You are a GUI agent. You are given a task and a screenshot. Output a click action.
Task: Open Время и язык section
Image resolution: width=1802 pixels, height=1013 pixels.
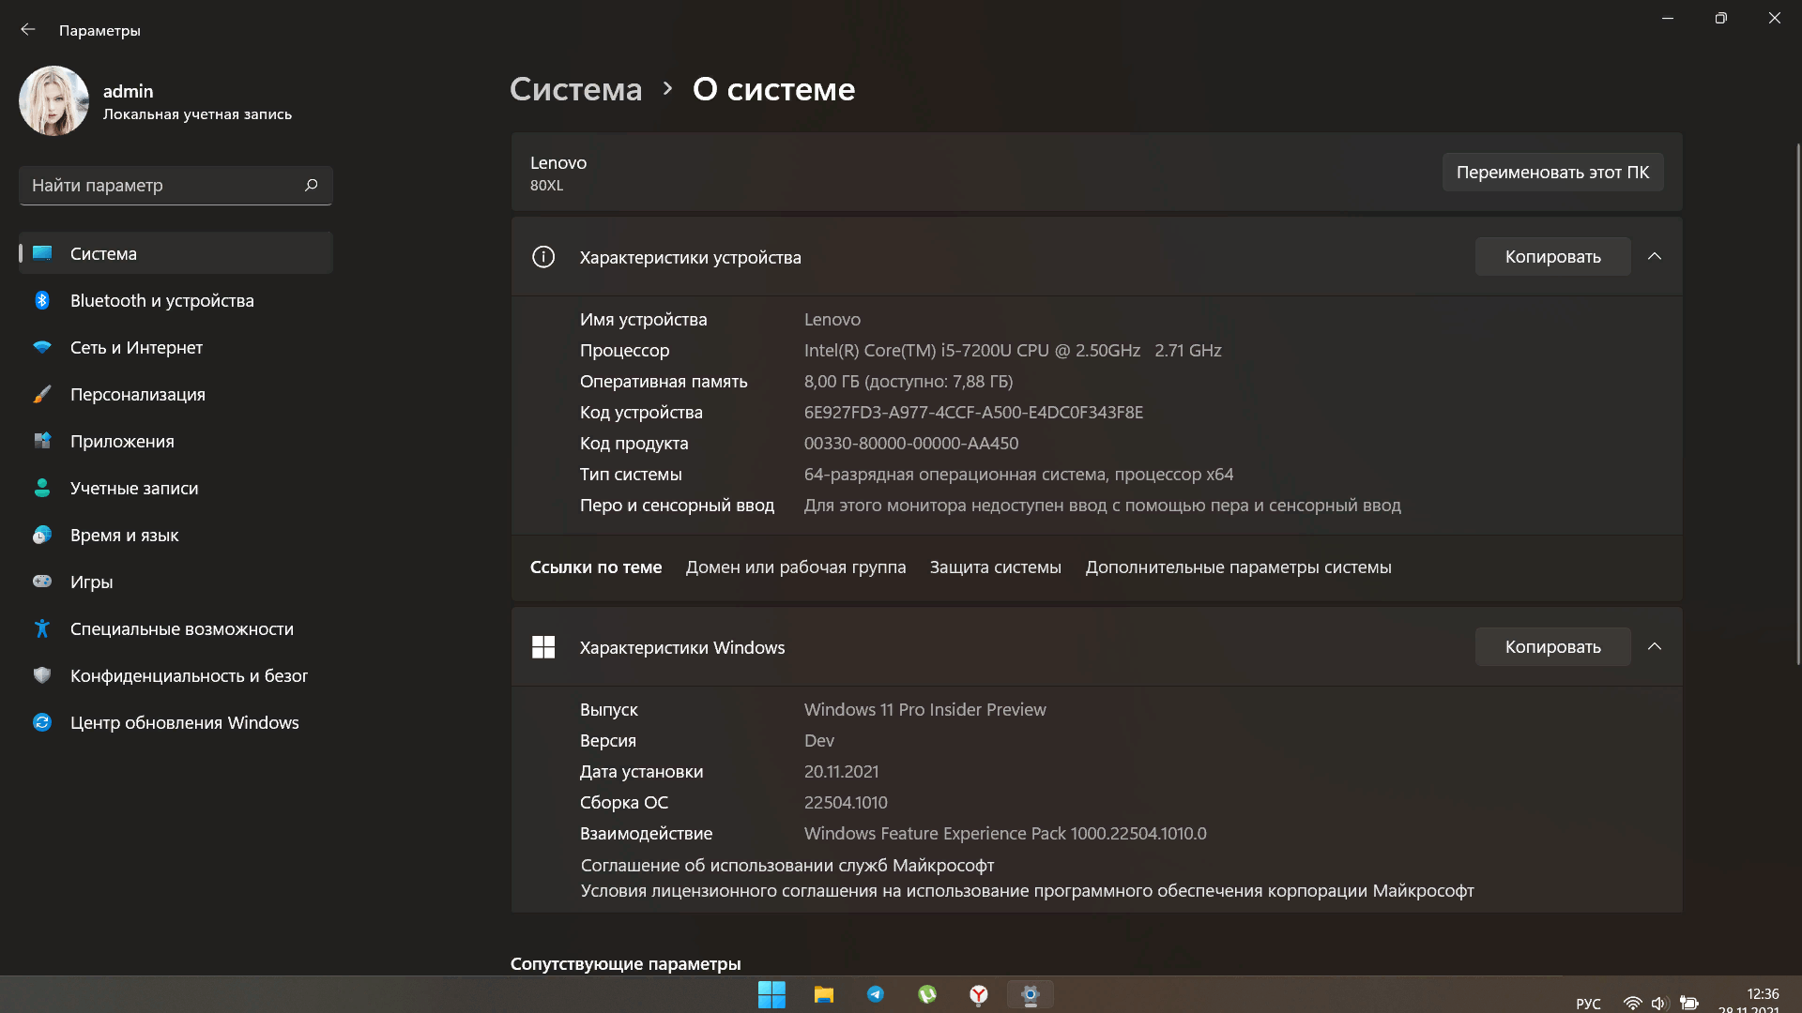tap(176, 535)
